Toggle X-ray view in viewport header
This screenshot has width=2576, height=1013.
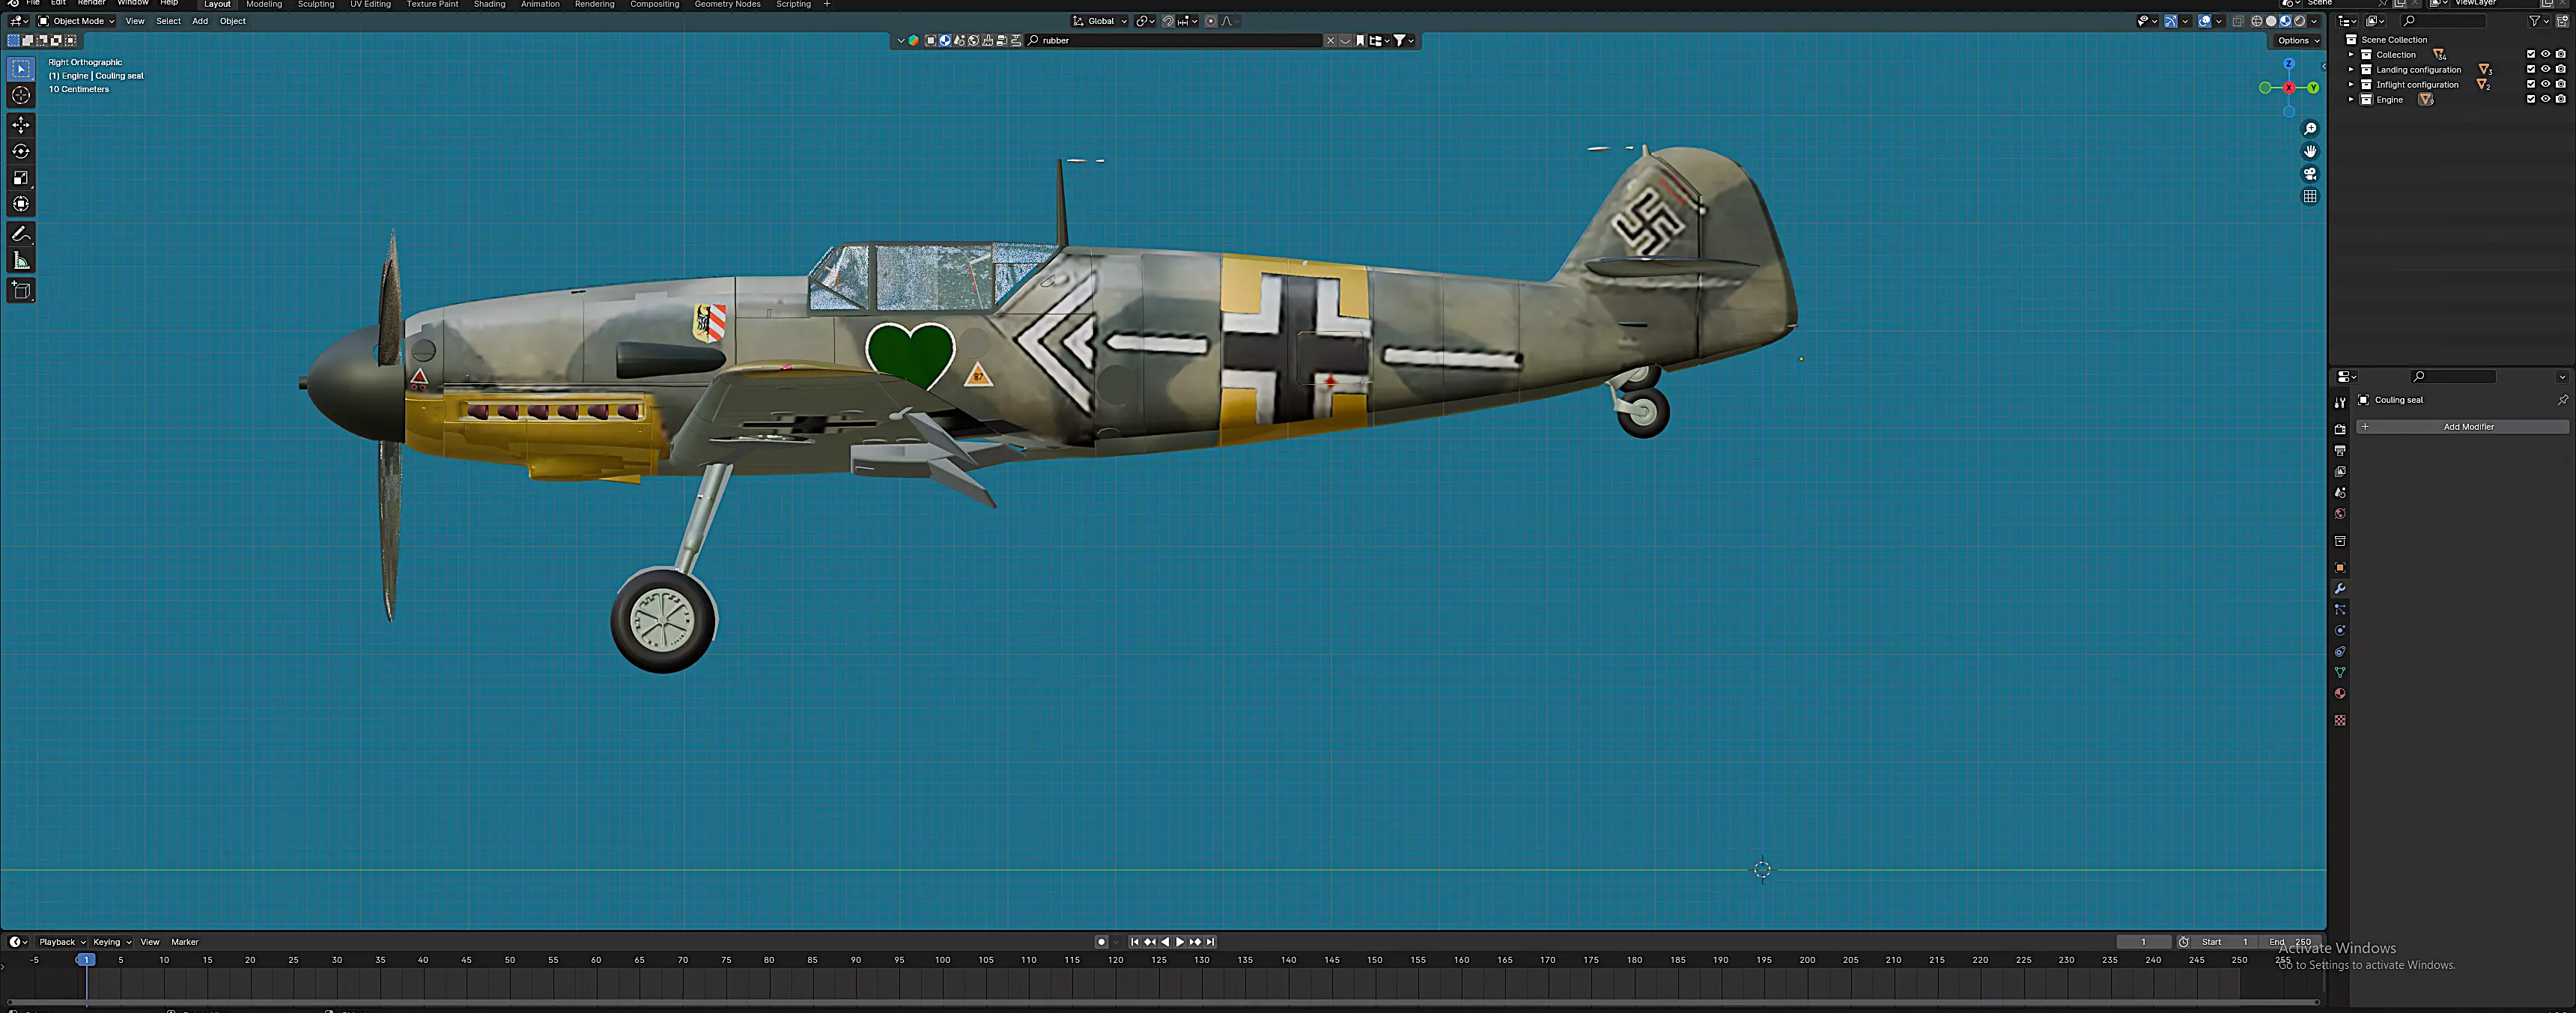tap(2238, 21)
